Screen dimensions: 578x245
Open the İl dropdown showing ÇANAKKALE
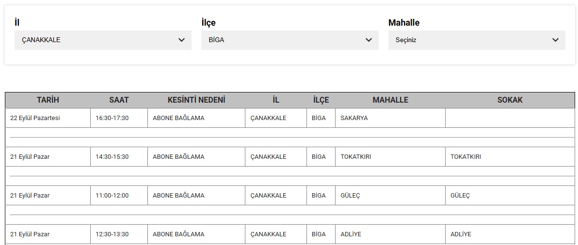[103, 40]
